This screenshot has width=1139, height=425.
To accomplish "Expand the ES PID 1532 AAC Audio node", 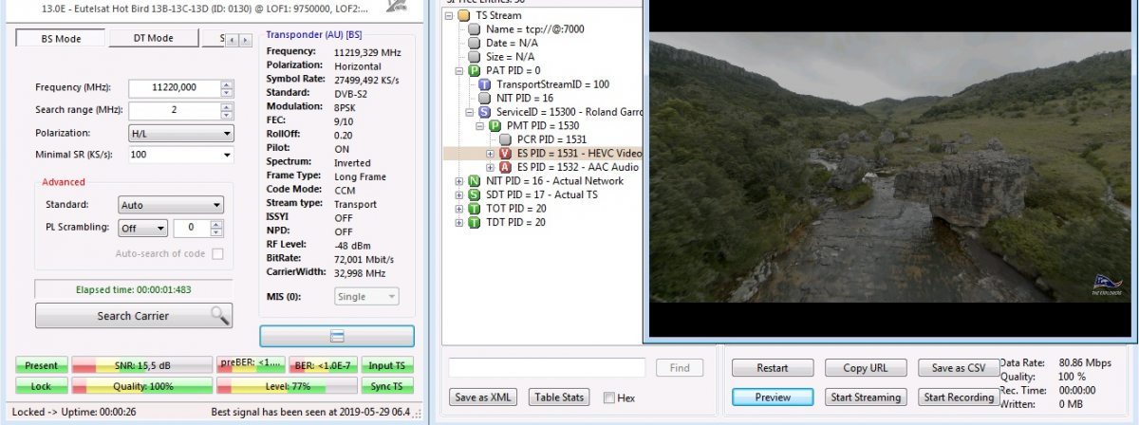I will coord(491,167).
